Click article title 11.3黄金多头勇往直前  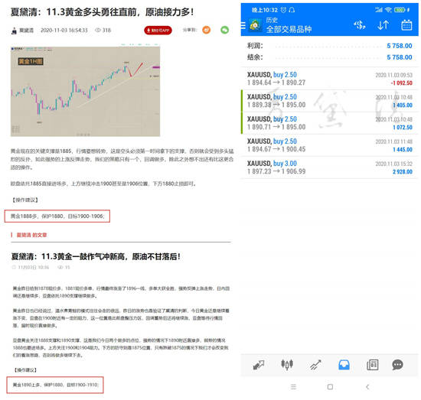102,12
